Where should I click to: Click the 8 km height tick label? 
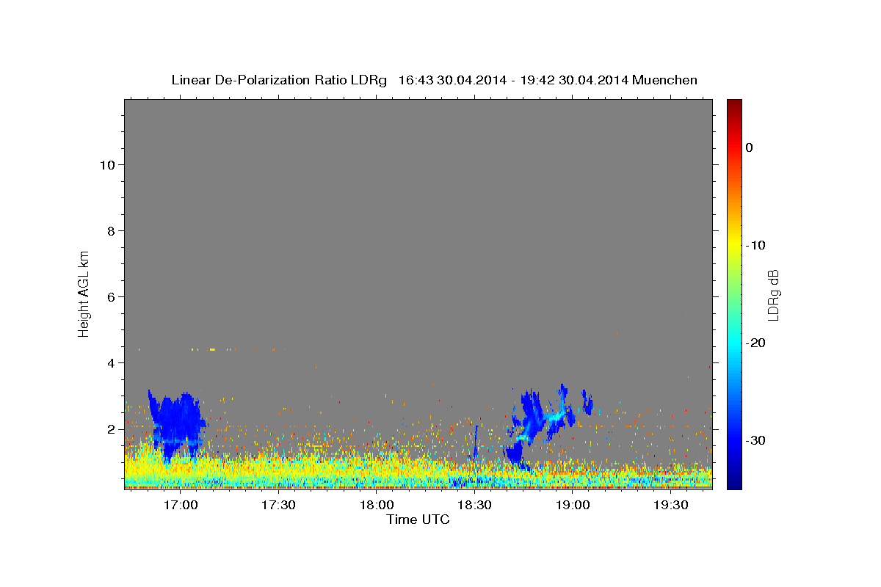pyautogui.click(x=110, y=230)
